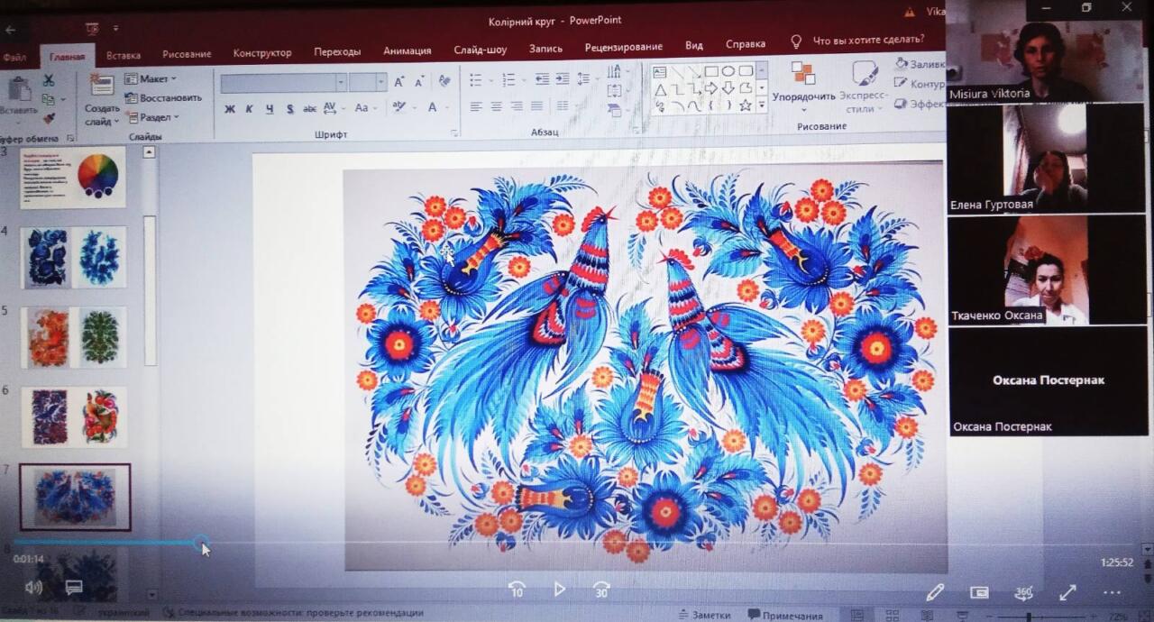Align text to the right
Viewport: 1154px width, 622px height.
tap(517, 106)
